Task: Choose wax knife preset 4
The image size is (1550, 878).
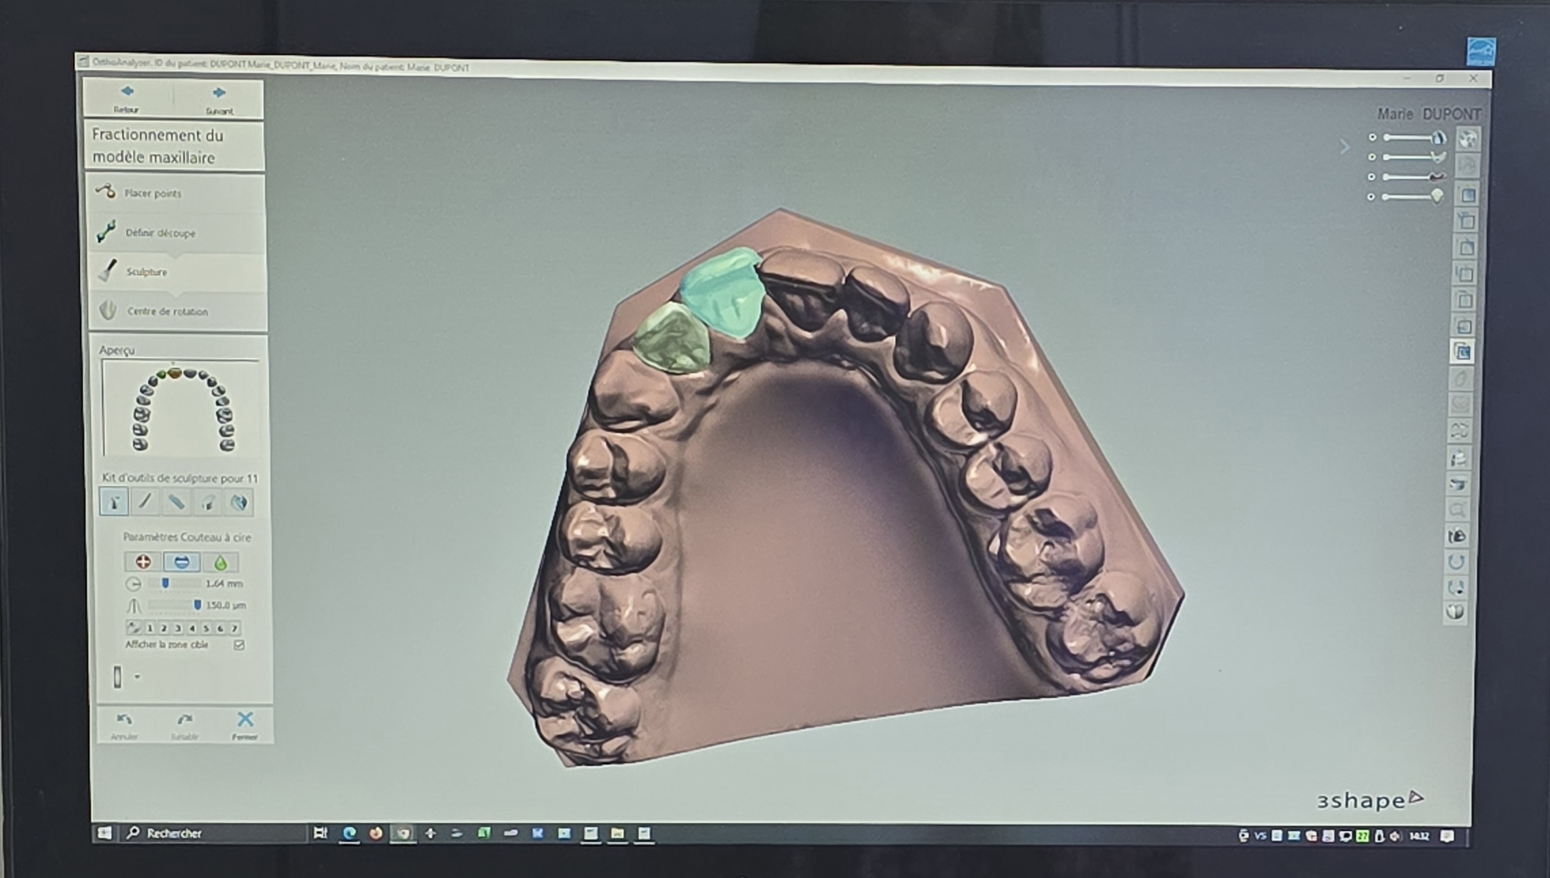Action: 192,629
